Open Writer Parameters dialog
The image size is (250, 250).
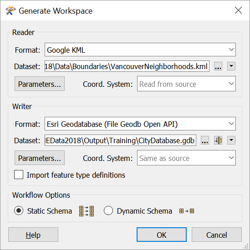pos(40,158)
